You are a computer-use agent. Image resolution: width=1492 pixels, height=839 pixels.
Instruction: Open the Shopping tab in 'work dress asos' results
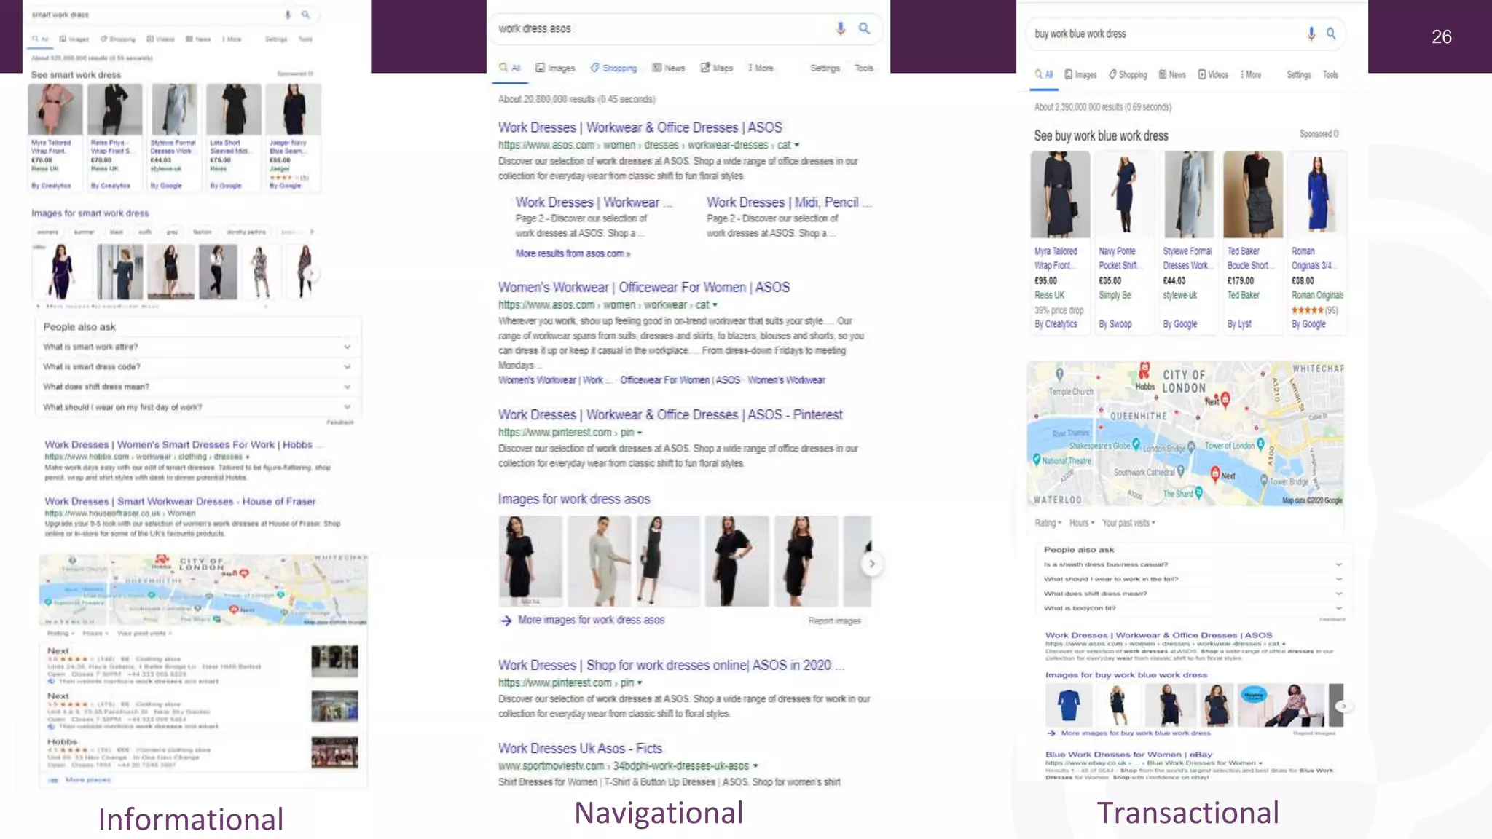[613, 68]
